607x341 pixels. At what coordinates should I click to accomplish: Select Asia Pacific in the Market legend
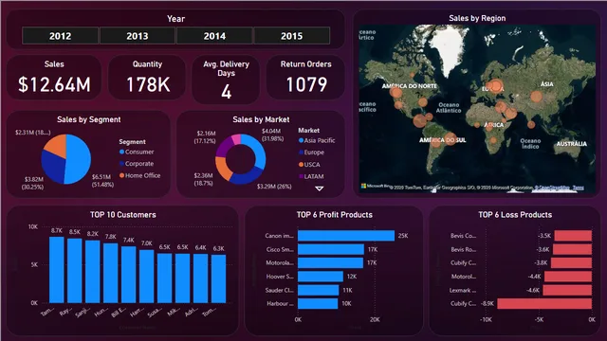pos(317,140)
